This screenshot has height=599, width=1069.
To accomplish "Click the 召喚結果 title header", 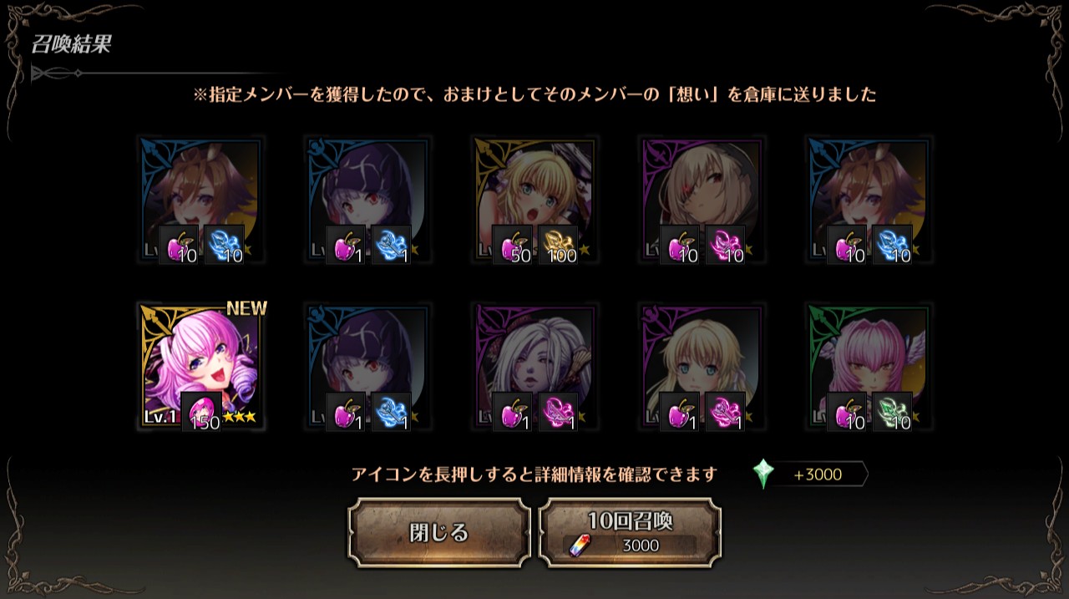I will tap(71, 44).
